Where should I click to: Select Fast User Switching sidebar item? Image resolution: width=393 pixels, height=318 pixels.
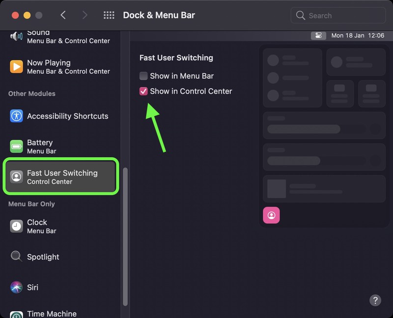pos(61,177)
